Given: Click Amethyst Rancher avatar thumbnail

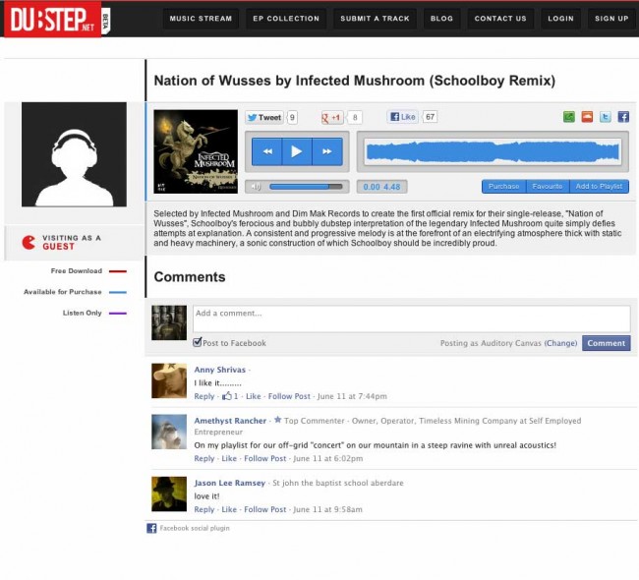Looking at the screenshot, I should [x=169, y=432].
